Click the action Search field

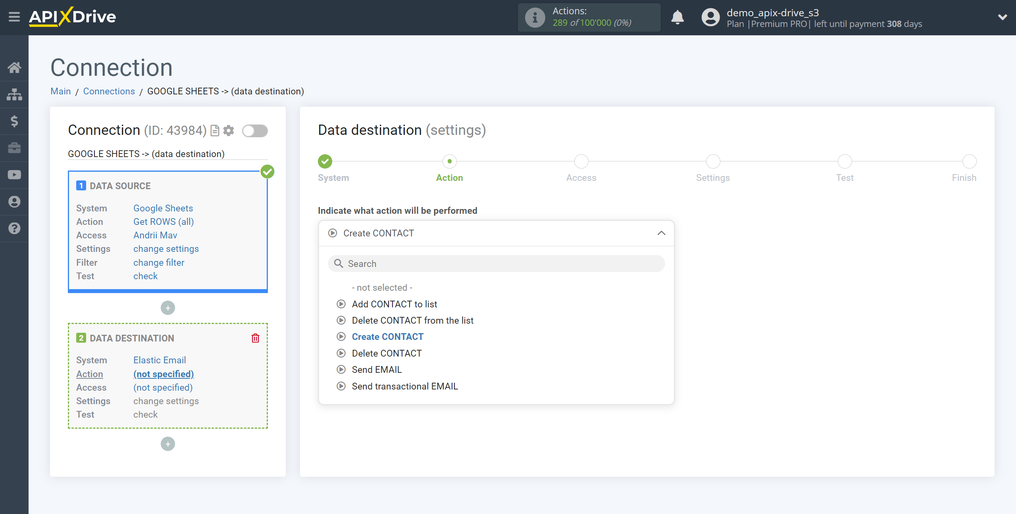click(x=496, y=264)
